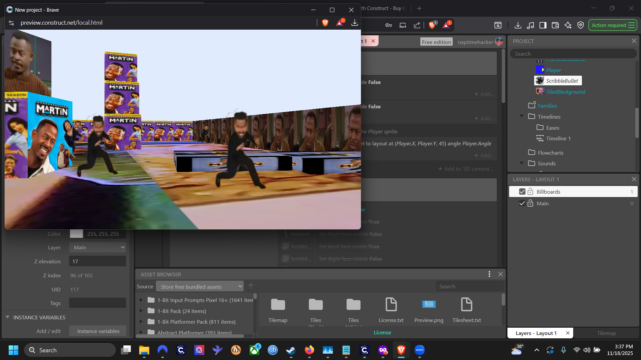Toggle visibility checkbox of Billboards layer
The height and width of the screenshot is (360, 641).
[522, 192]
